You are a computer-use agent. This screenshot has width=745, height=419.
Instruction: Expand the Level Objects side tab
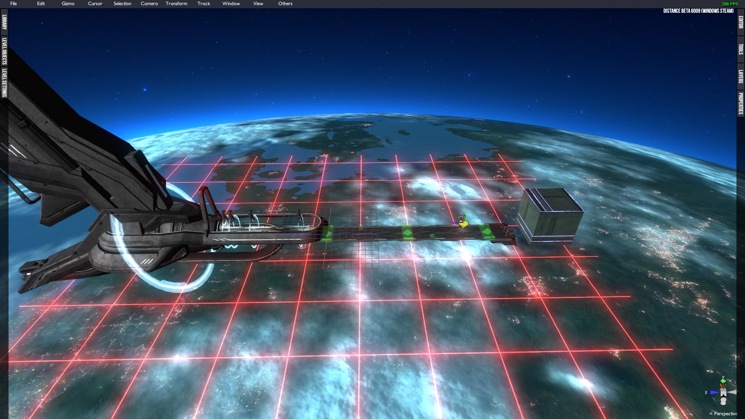click(x=4, y=51)
